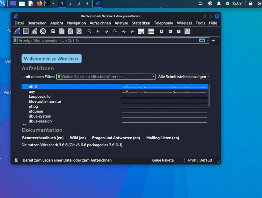Image resolution: width=262 pixels, height=198 pixels.
Task: Click restart current capture icon
Action: coord(34,31)
